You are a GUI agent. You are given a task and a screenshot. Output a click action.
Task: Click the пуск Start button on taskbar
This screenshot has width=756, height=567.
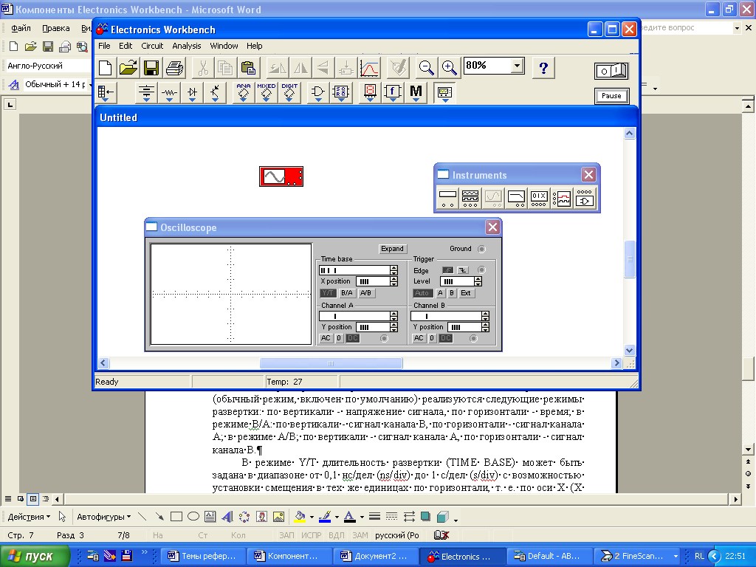[35, 556]
